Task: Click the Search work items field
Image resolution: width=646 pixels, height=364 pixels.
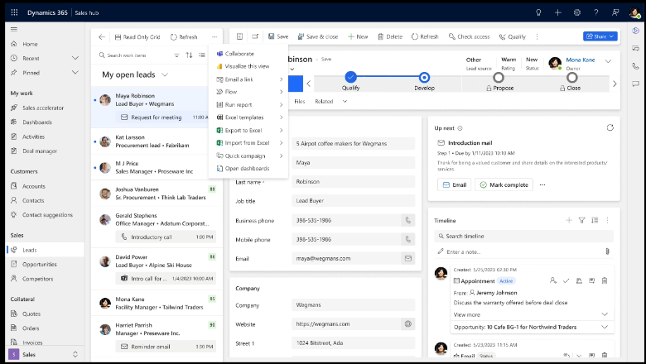Action: (134, 55)
